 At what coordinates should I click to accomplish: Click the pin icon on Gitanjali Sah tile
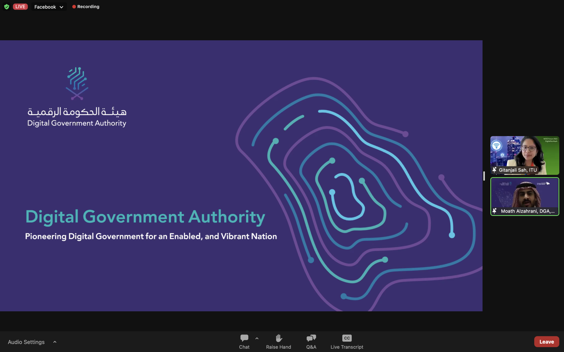pyautogui.click(x=494, y=170)
